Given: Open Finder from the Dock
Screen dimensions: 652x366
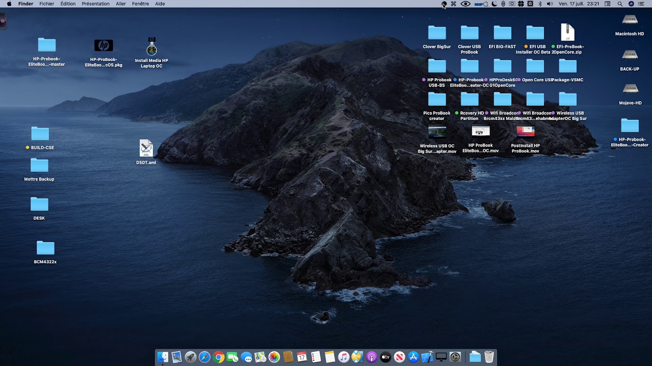Looking at the screenshot, I should (163, 357).
